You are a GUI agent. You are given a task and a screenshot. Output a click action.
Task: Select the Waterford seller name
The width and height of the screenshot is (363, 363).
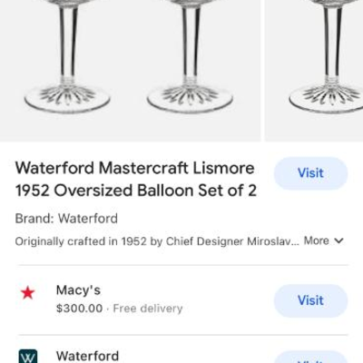tap(87, 356)
